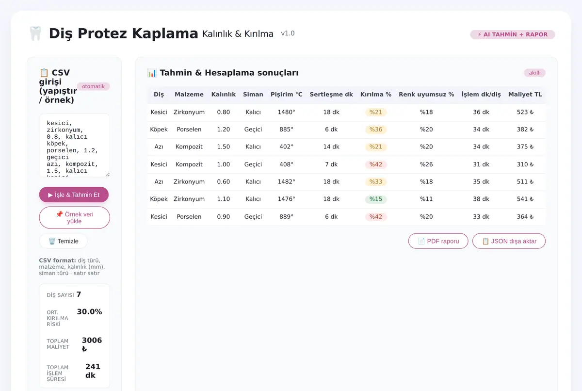
Task: Clear the input with Temizle button
Action: 64,241
